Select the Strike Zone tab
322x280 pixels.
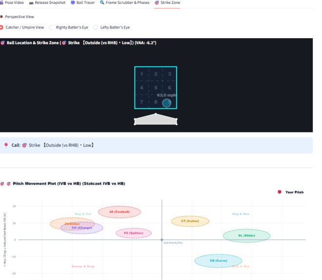pyautogui.click(x=167, y=2)
